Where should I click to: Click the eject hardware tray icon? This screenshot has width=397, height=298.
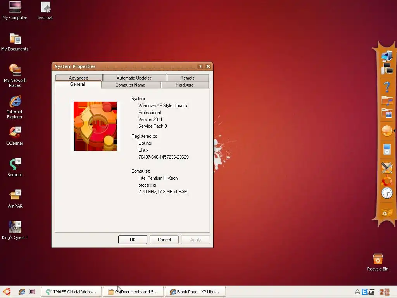click(357, 292)
